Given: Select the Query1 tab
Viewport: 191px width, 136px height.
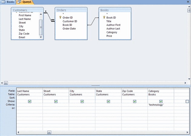Looking at the screenshot, I should [x=25, y=2].
